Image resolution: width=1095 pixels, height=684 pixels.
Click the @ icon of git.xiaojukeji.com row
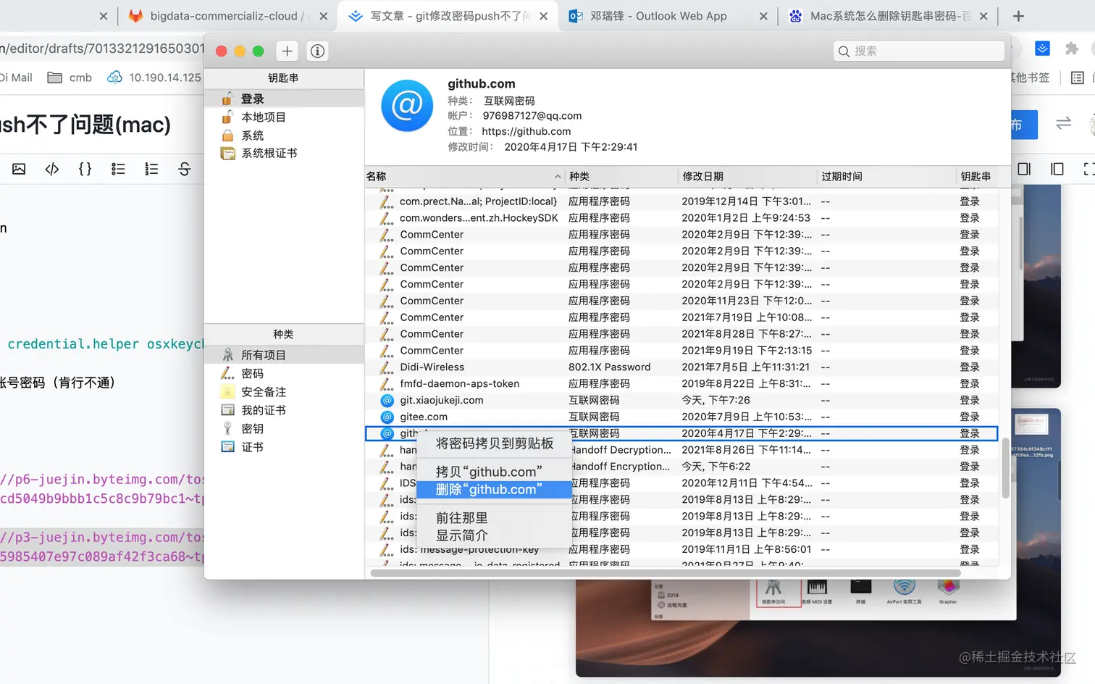pyautogui.click(x=387, y=400)
